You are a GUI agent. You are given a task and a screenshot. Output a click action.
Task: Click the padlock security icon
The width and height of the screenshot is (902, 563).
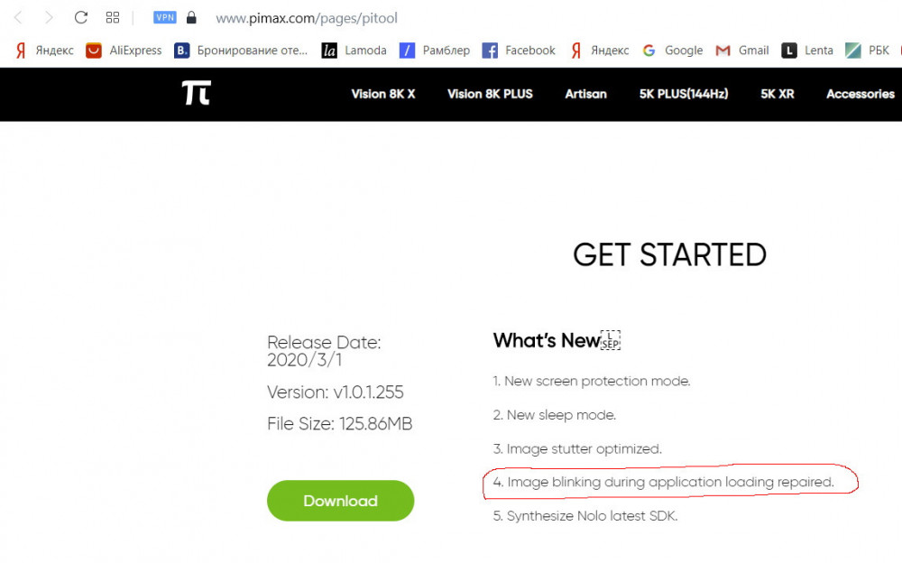point(190,17)
